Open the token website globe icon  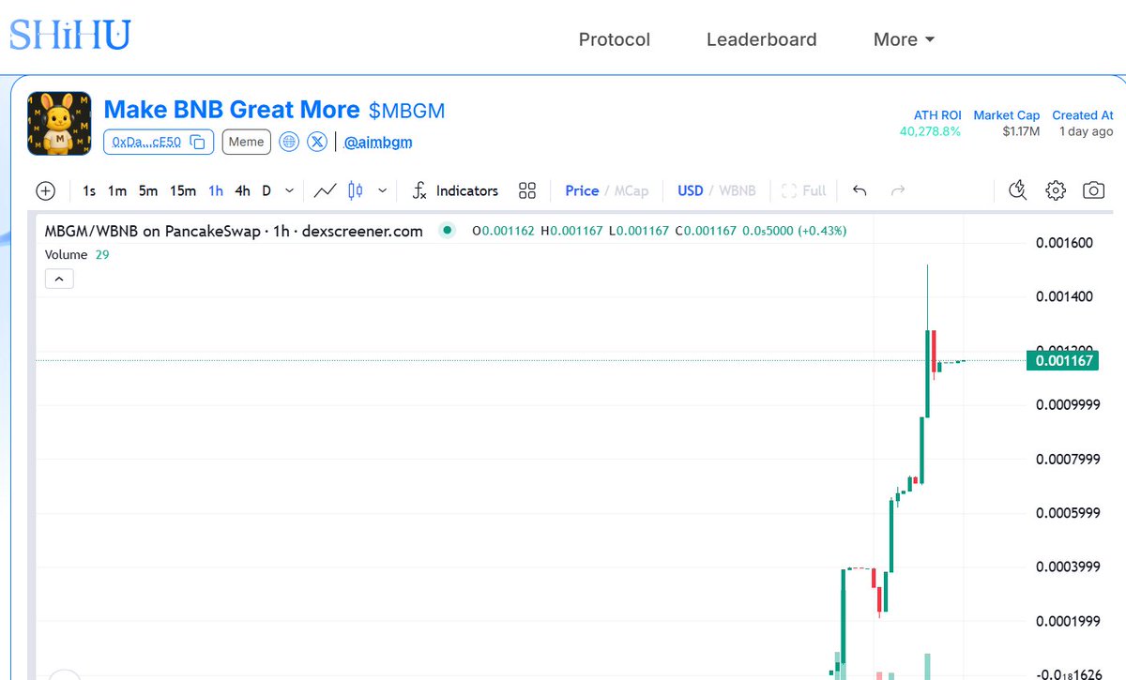(x=289, y=142)
